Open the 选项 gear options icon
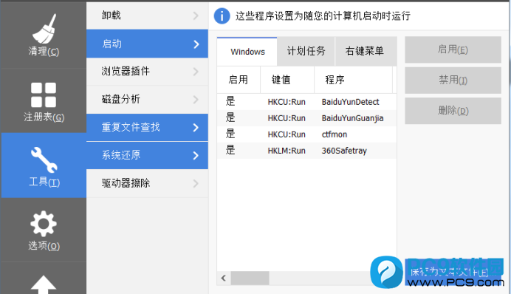 (44, 224)
